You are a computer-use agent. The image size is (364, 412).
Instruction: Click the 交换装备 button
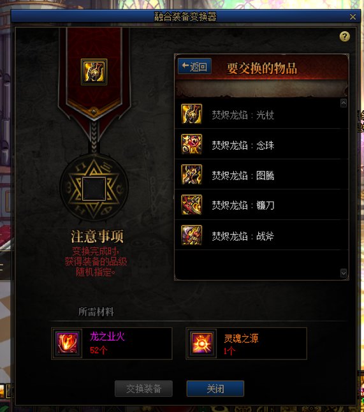click(x=143, y=388)
